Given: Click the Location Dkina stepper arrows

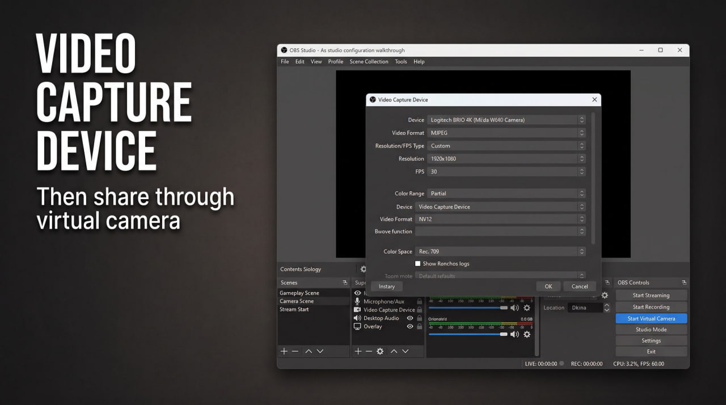Looking at the screenshot, I should (606, 307).
